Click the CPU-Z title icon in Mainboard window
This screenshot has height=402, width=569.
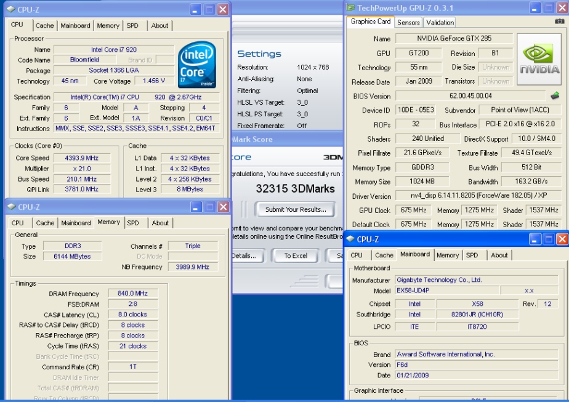tap(350, 239)
